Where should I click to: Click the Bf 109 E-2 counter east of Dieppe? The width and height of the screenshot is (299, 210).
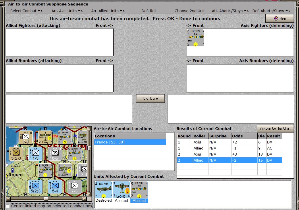45,170
